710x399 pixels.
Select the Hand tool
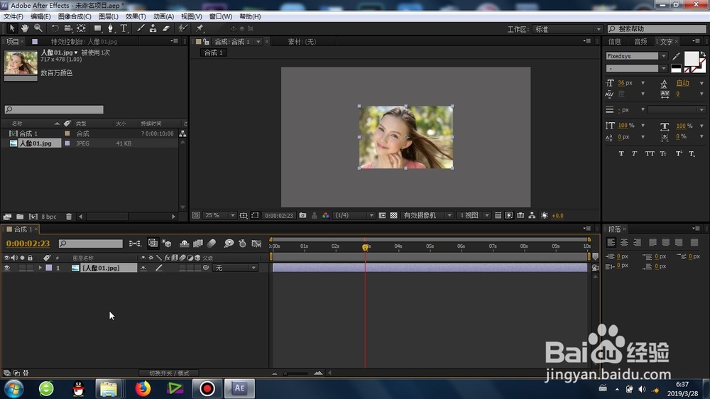(x=24, y=28)
